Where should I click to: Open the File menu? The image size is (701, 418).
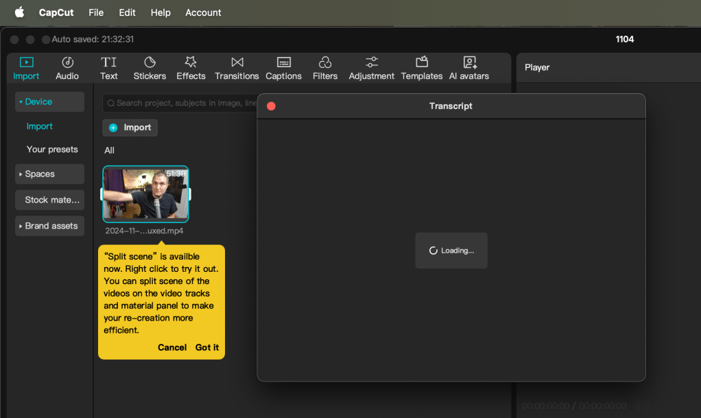click(96, 12)
